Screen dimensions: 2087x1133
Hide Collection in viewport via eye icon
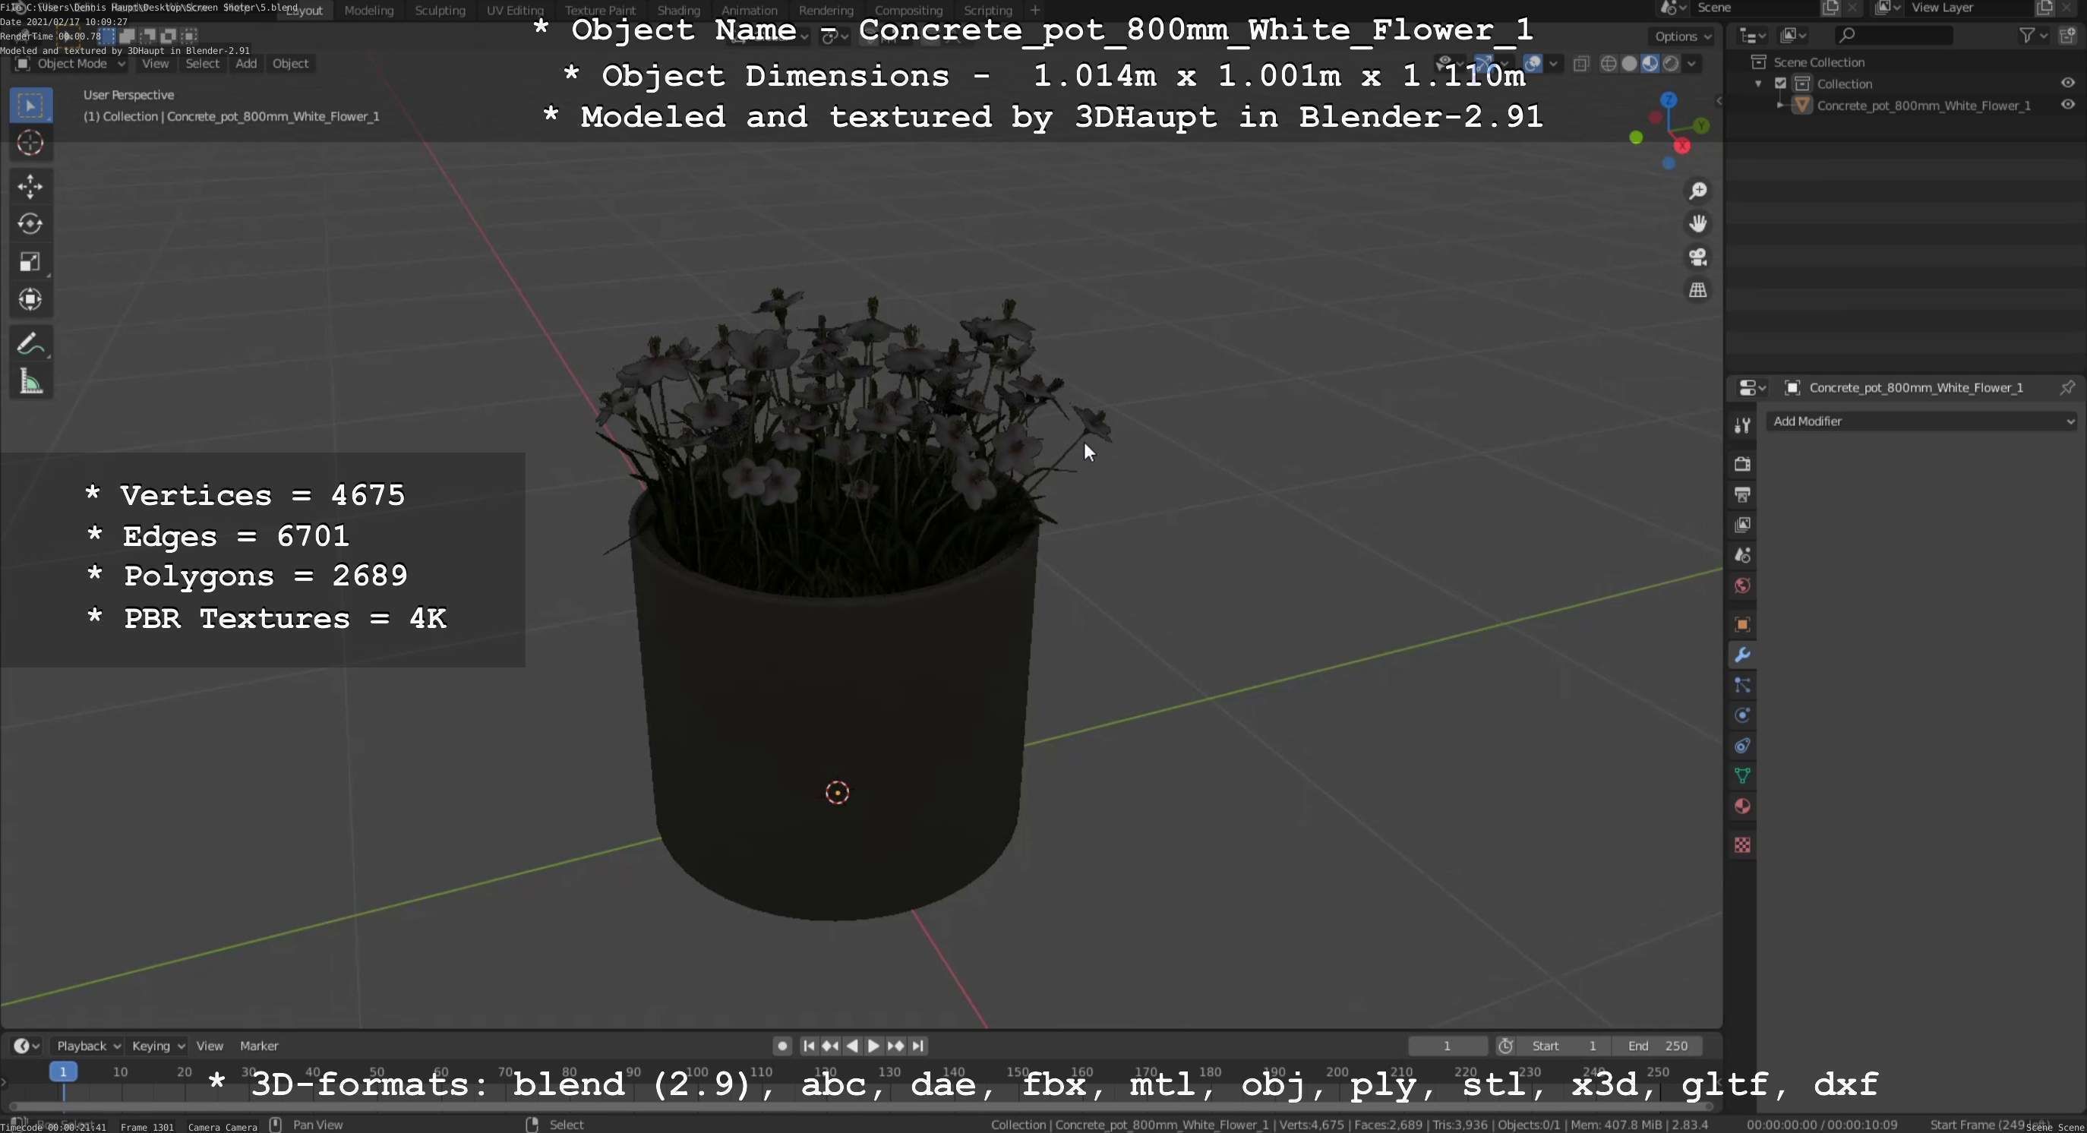coord(2067,84)
